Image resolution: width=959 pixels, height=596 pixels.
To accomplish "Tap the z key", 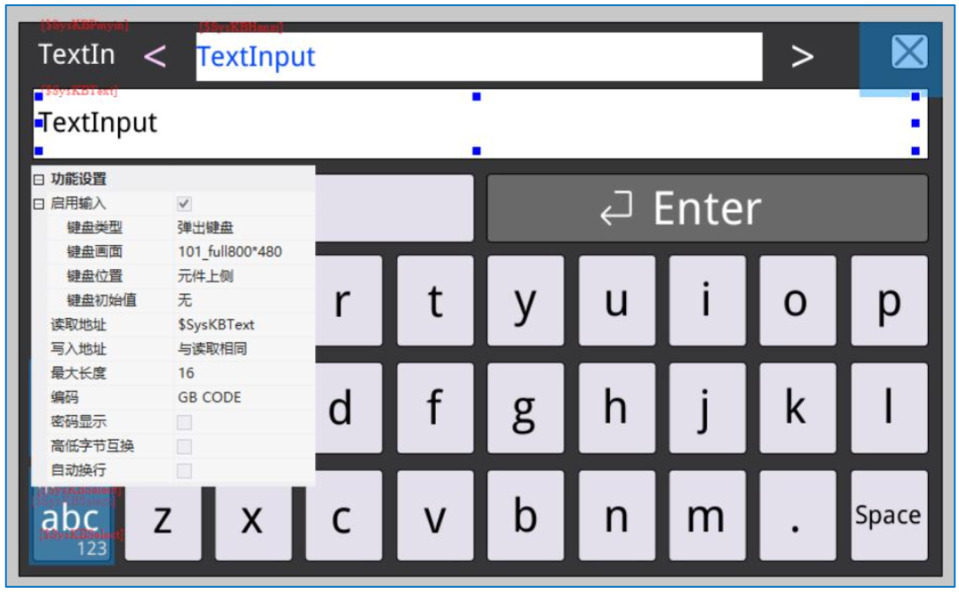I will click(162, 523).
